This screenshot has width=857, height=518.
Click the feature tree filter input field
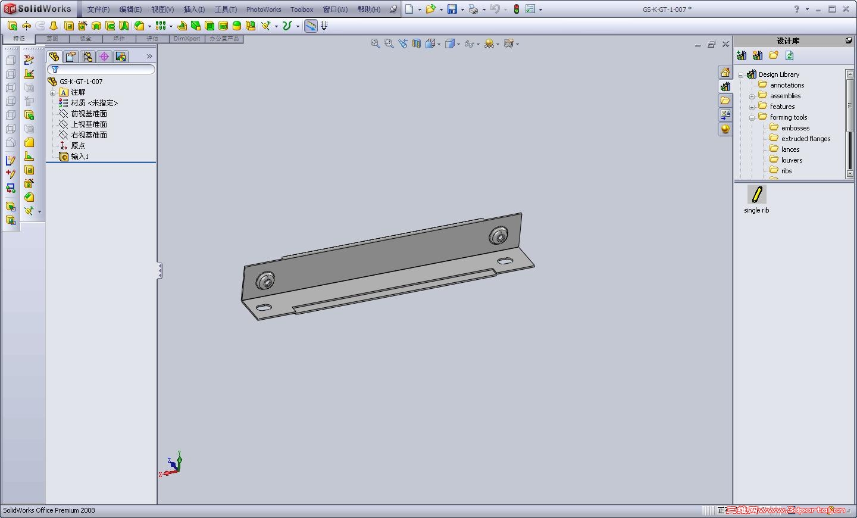tap(101, 70)
